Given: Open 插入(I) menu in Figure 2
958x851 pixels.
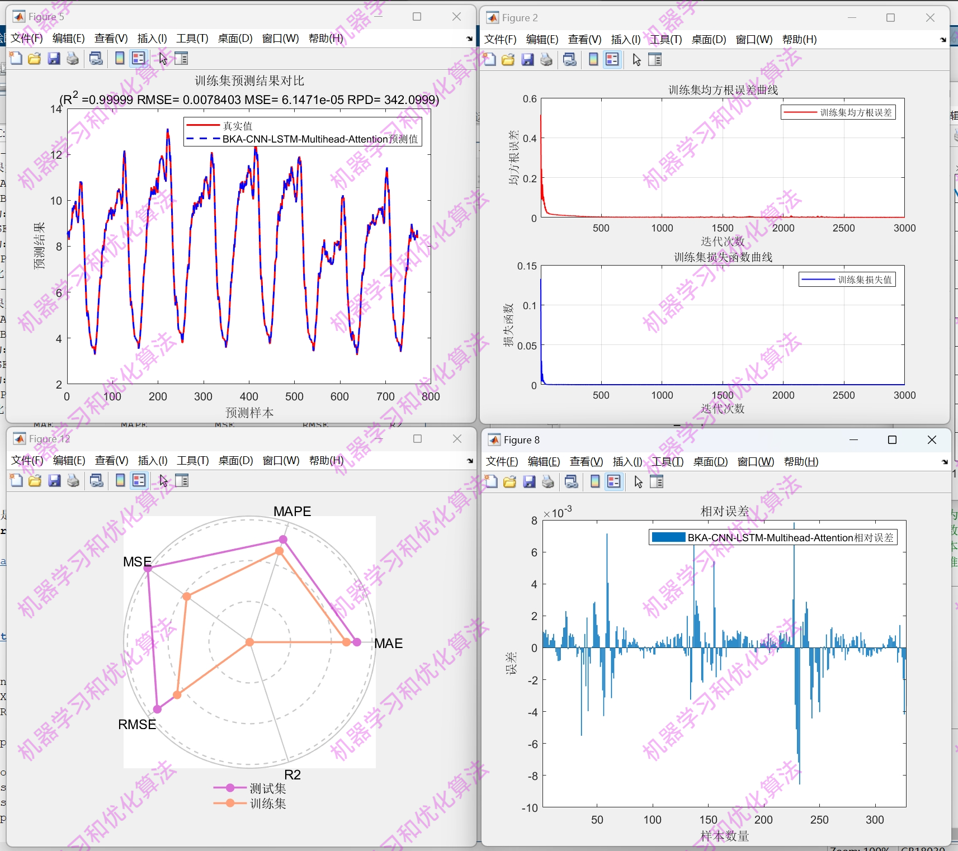Looking at the screenshot, I should click(x=626, y=39).
